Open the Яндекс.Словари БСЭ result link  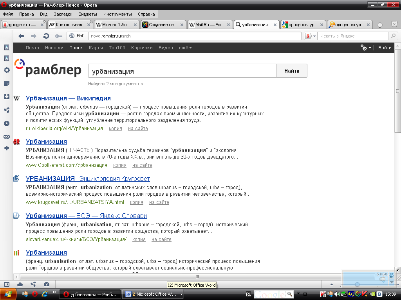tap(86, 216)
